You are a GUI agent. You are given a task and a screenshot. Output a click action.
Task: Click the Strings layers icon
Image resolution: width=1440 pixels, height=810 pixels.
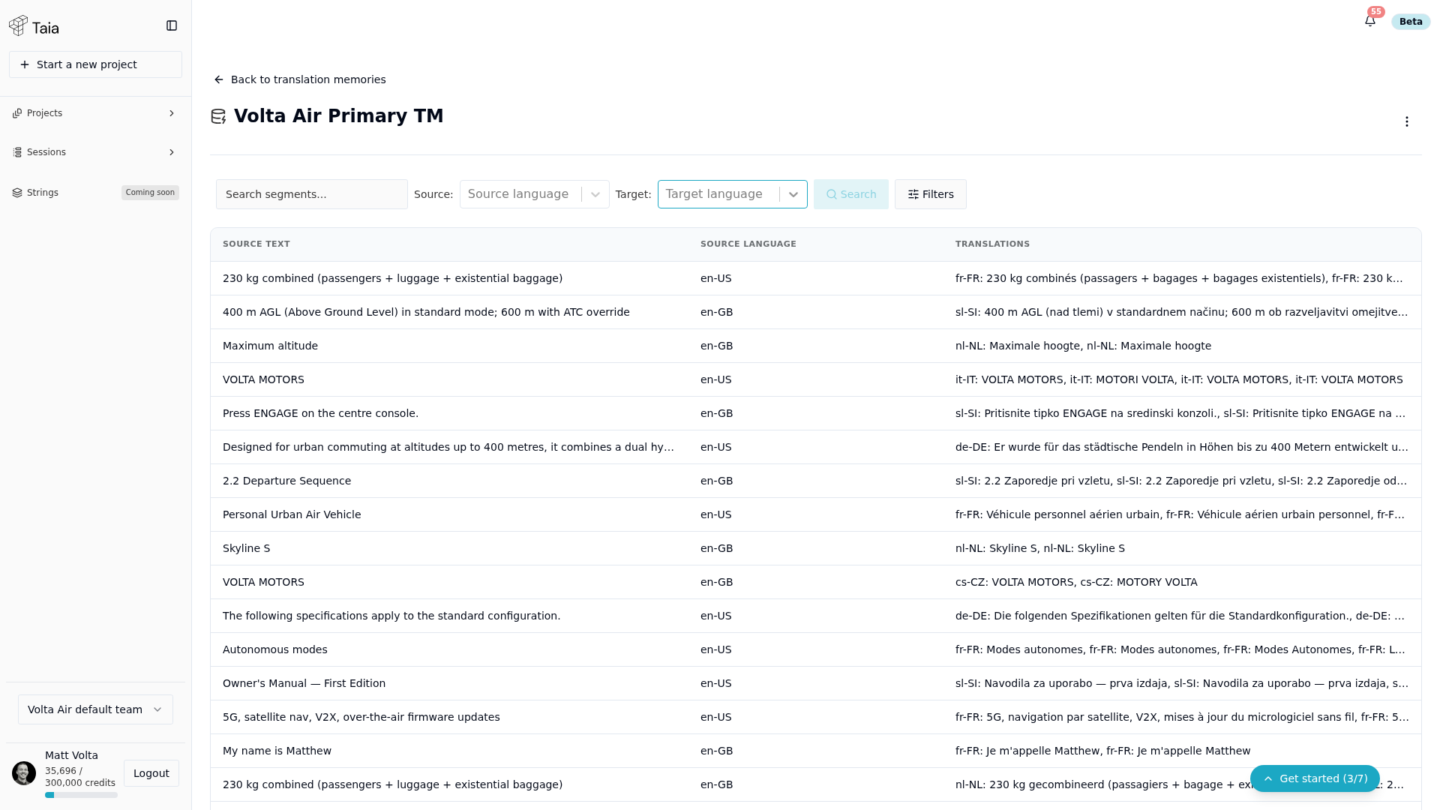pos(17,193)
